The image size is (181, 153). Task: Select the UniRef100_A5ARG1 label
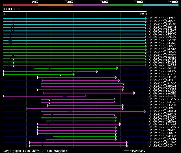pos(162,121)
